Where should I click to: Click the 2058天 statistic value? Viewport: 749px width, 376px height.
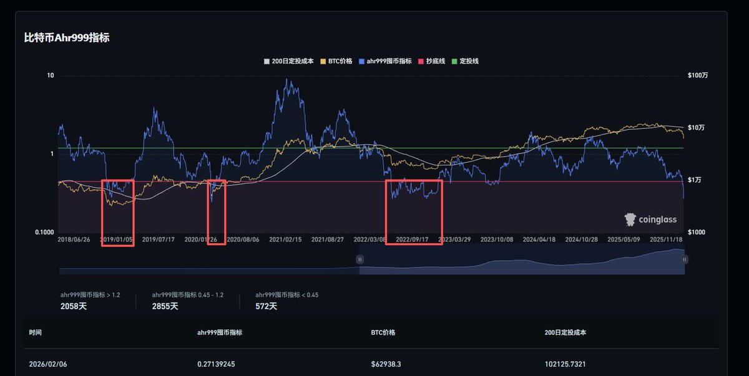click(73, 306)
